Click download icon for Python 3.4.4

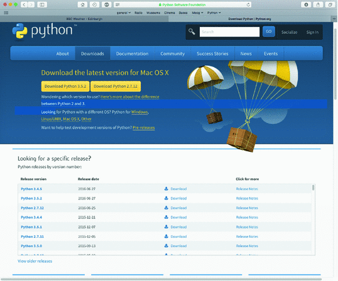point(166,217)
